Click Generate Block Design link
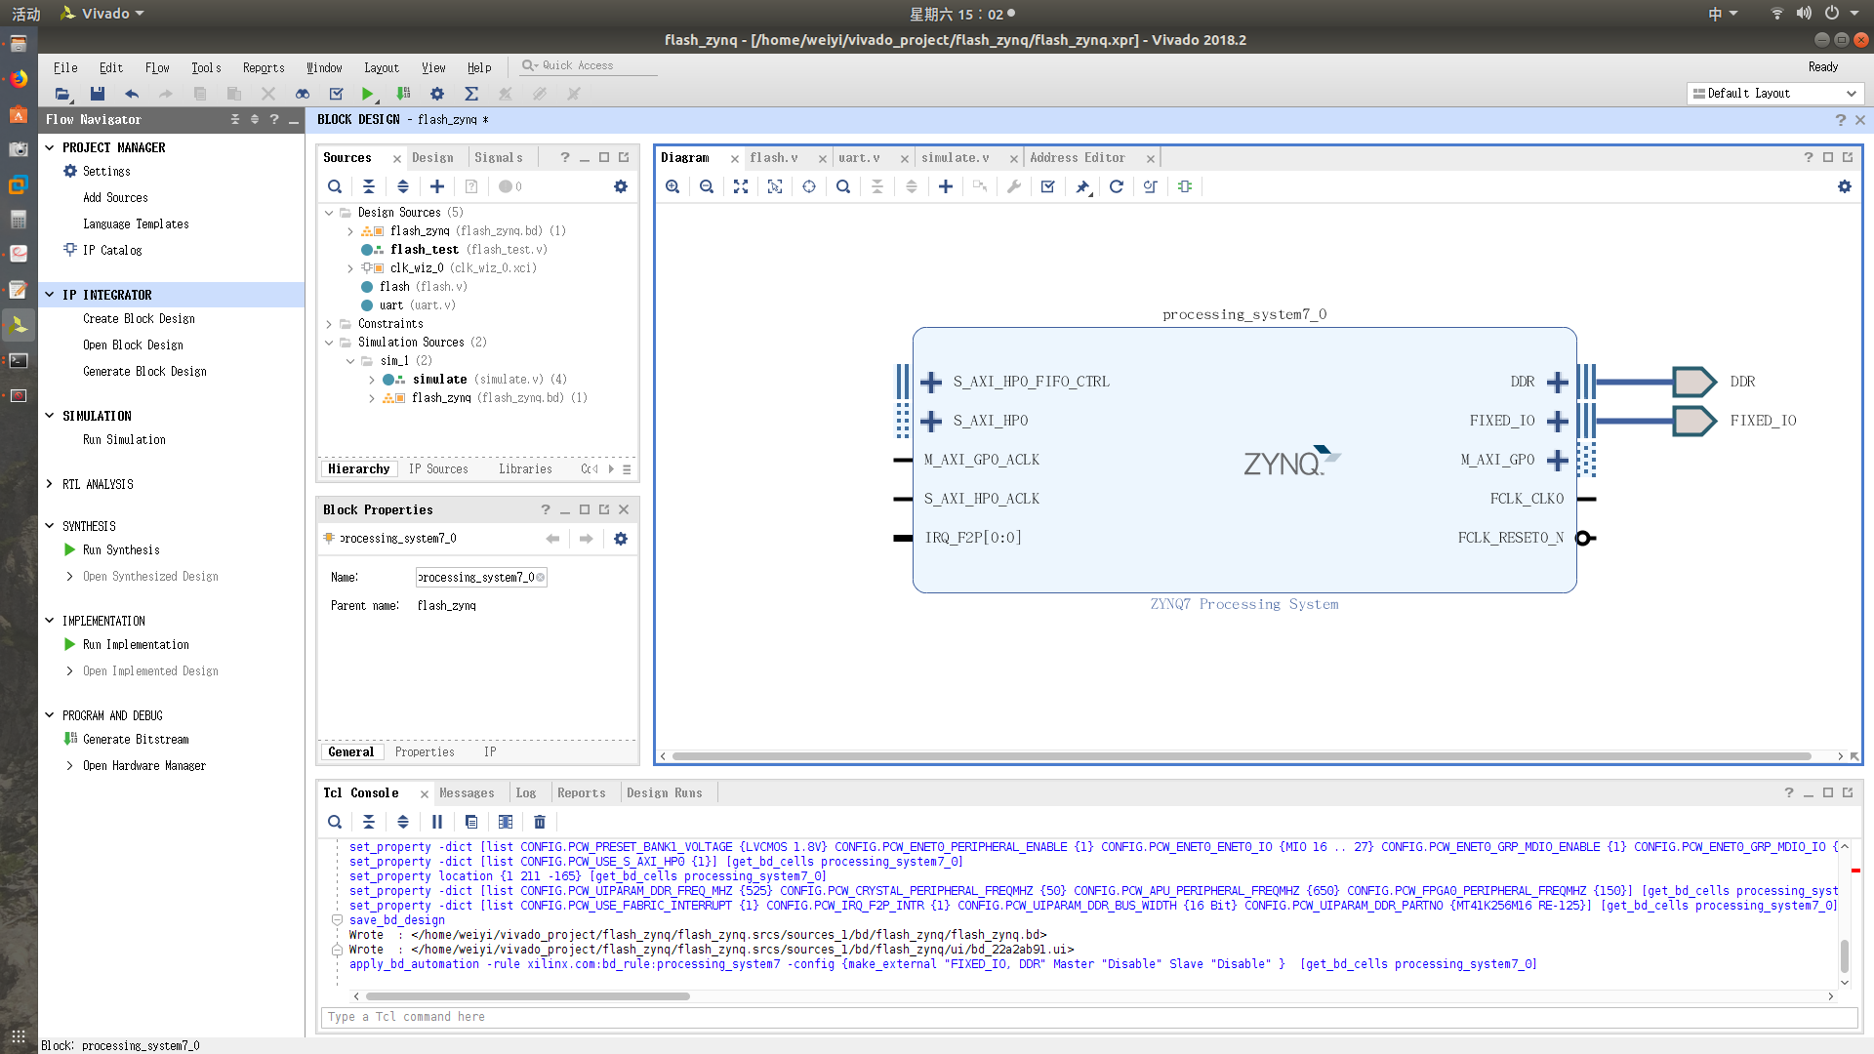The image size is (1874, 1054). click(144, 371)
